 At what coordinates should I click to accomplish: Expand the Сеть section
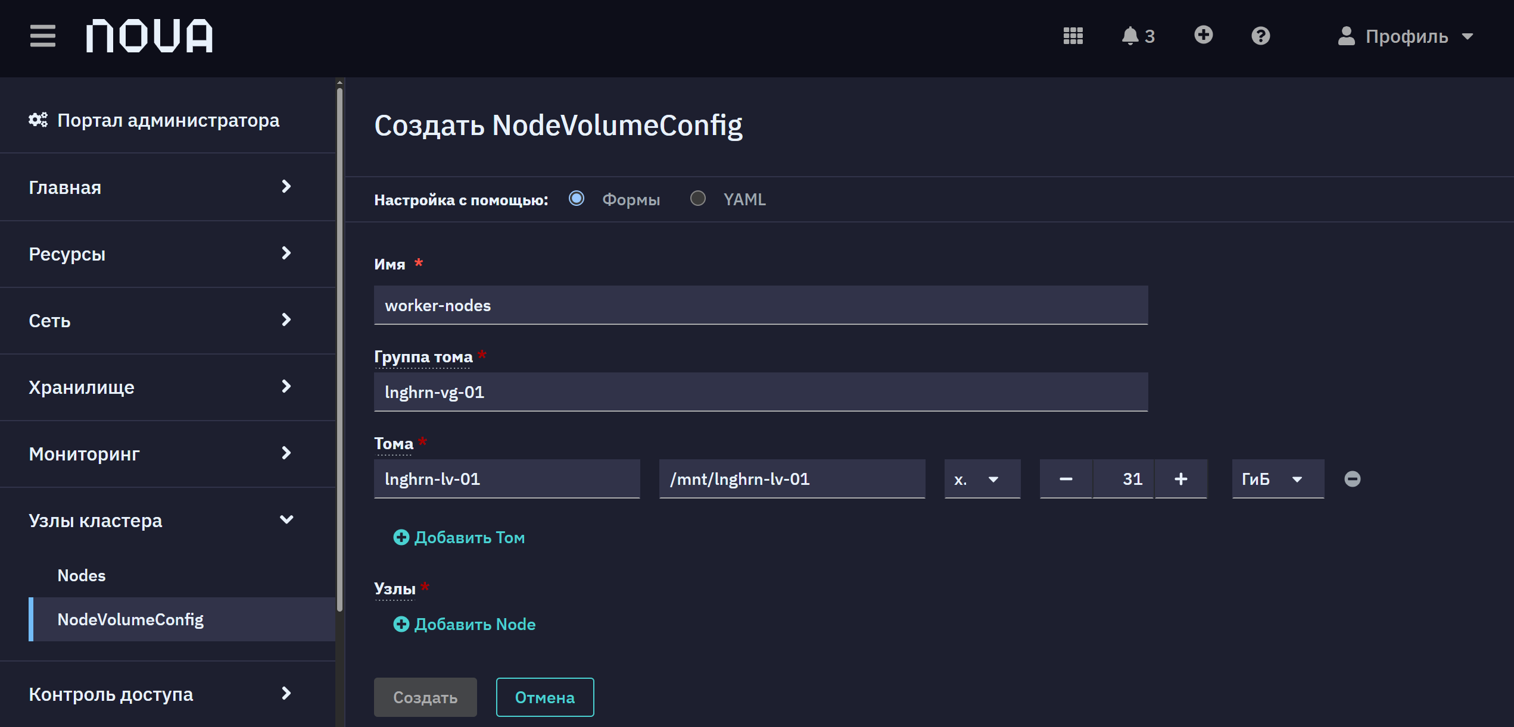(x=167, y=320)
